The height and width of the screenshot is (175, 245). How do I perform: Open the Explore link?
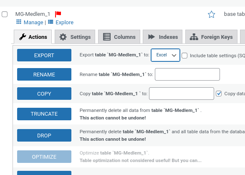pos(65,23)
